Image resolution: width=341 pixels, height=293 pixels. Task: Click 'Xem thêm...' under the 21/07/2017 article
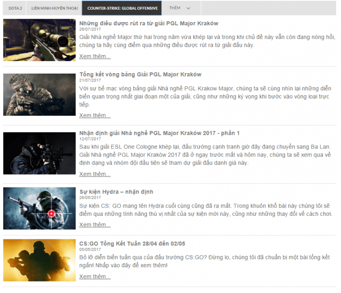point(95,115)
